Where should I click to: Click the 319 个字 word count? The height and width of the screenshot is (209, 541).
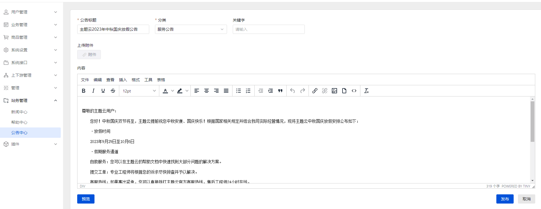493,186
